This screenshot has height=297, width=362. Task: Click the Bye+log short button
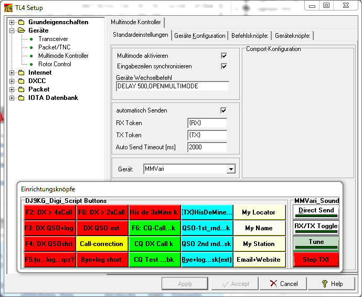(x=102, y=260)
